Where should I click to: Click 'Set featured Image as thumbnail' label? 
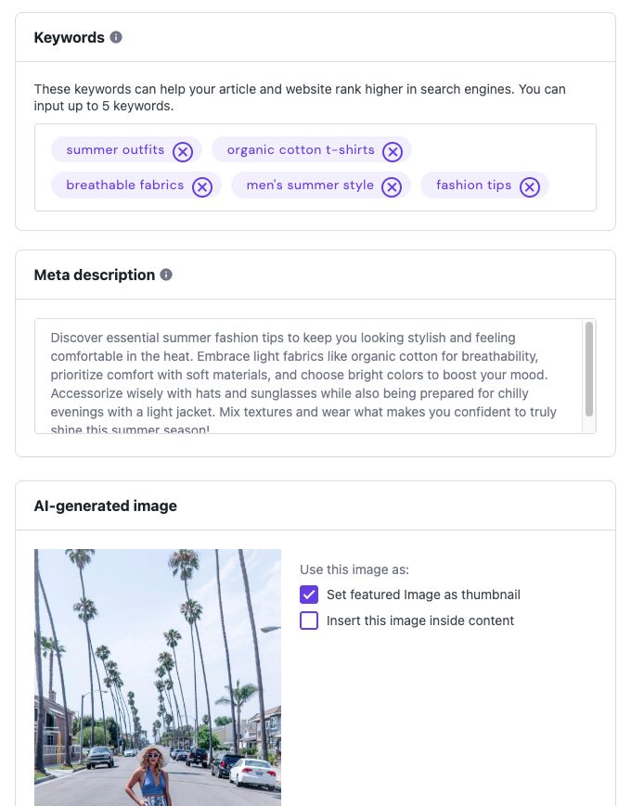tap(423, 595)
